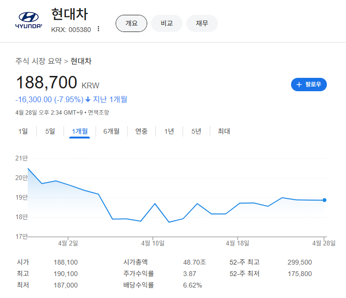Switch chart to 5일 range

pos(50,131)
